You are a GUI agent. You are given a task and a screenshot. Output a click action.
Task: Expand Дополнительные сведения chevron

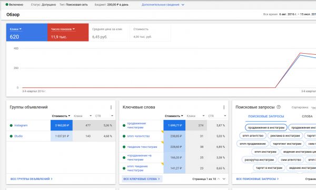tap(183, 5)
